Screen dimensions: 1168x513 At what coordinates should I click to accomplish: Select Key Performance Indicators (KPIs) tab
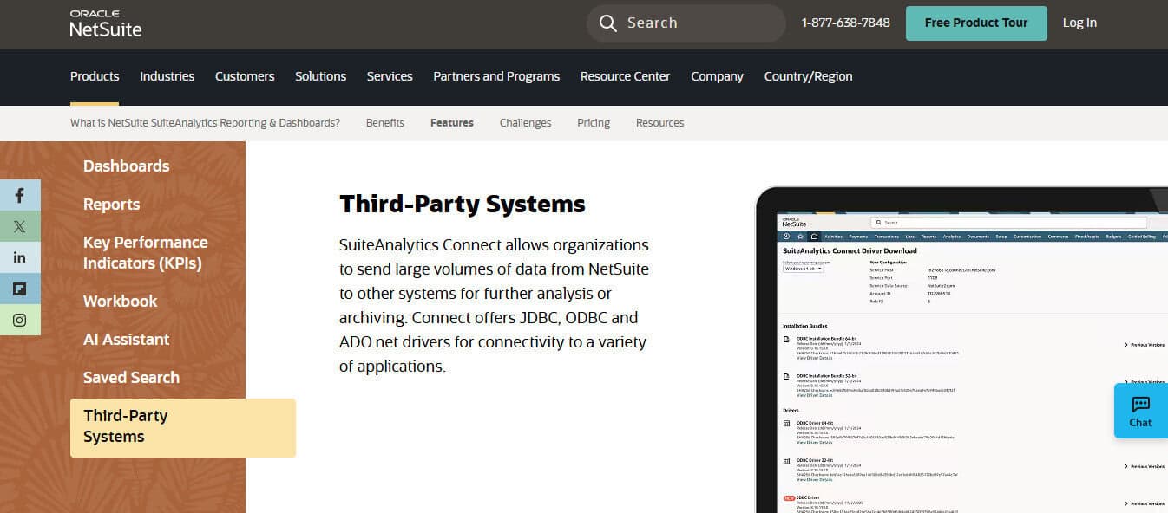point(145,252)
